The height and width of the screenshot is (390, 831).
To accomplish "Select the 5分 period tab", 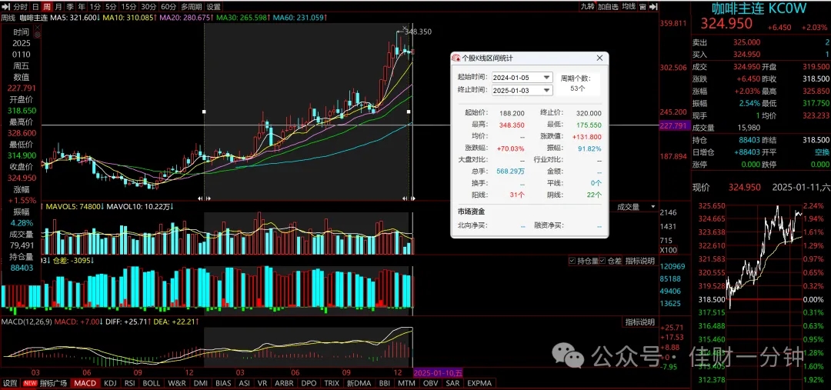I will [110, 7].
